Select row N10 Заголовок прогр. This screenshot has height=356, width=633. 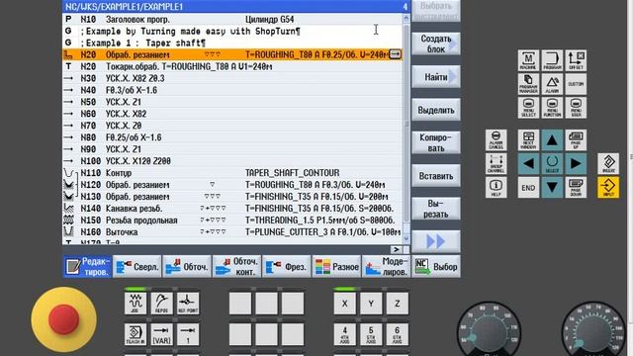coord(232,20)
